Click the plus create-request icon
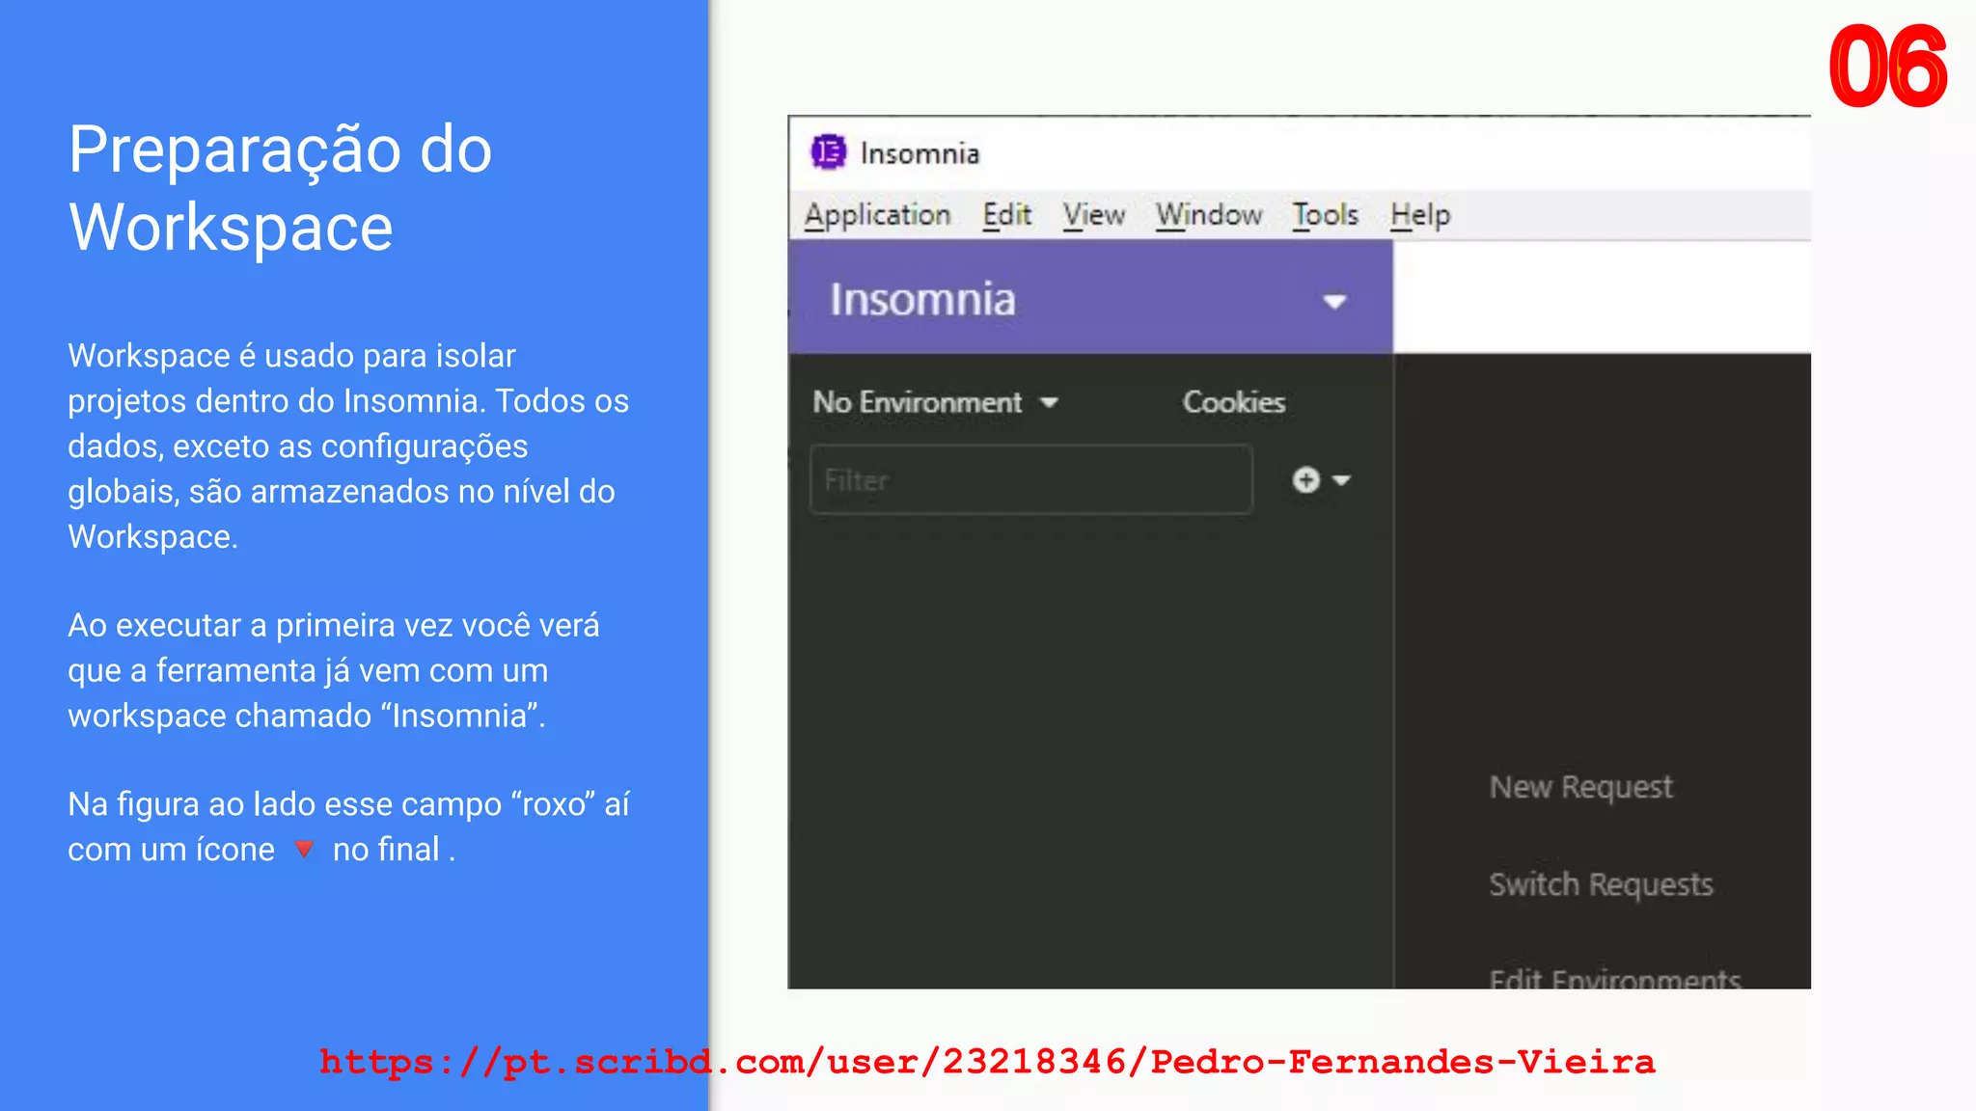The image size is (1976, 1111). click(x=1306, y=480)
